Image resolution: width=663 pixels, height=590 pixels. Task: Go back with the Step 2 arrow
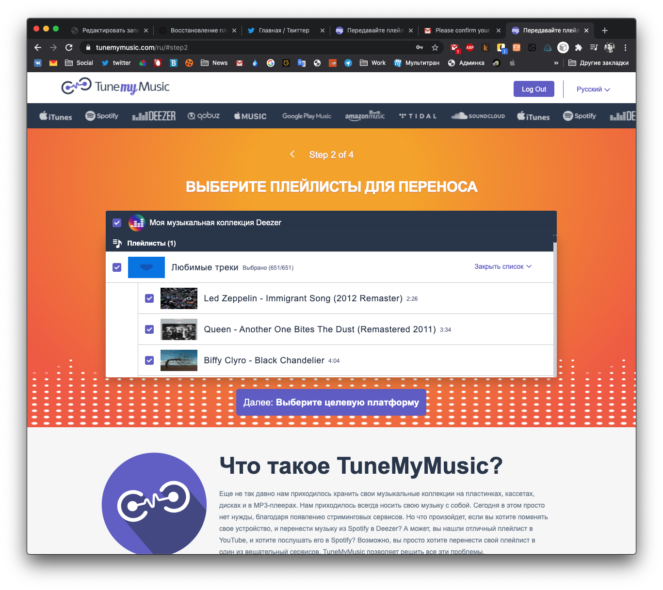292,154
